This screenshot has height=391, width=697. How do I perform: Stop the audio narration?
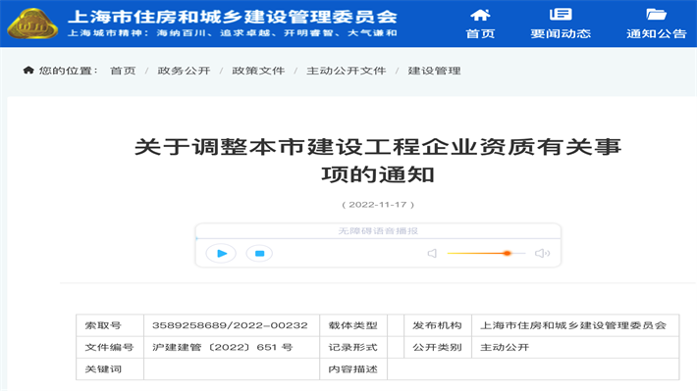click(259, 254)
